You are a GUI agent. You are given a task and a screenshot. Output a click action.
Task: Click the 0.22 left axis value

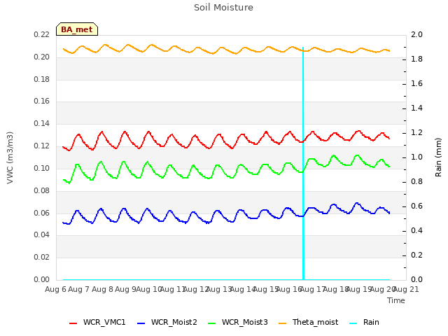coord(42,34)
